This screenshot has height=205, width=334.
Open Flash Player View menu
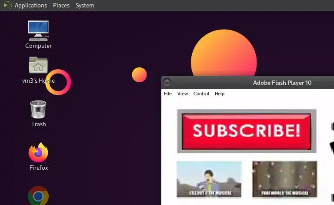coord(183,94)
